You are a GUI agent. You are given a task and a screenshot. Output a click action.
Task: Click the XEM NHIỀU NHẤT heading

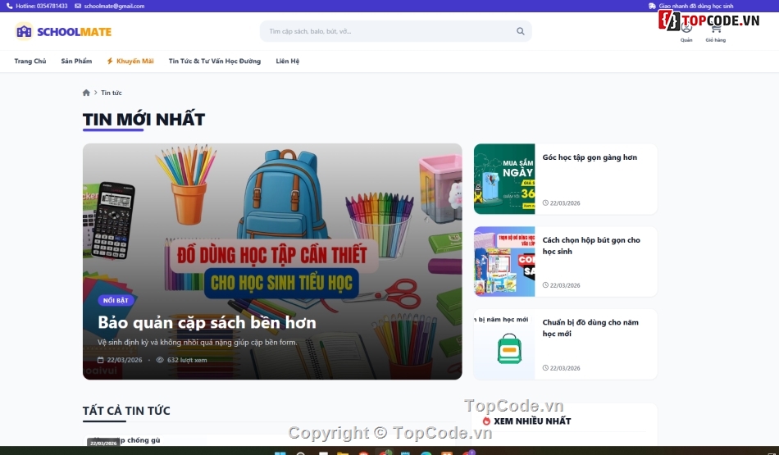[532, 421]
